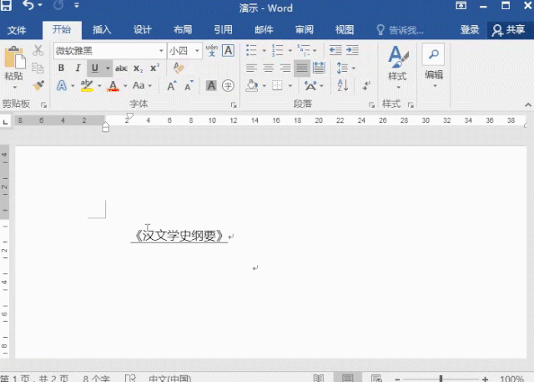Click the 告诉我 search box
The height and width of the screenshot is (382, 534).
[x=405, y=29]
